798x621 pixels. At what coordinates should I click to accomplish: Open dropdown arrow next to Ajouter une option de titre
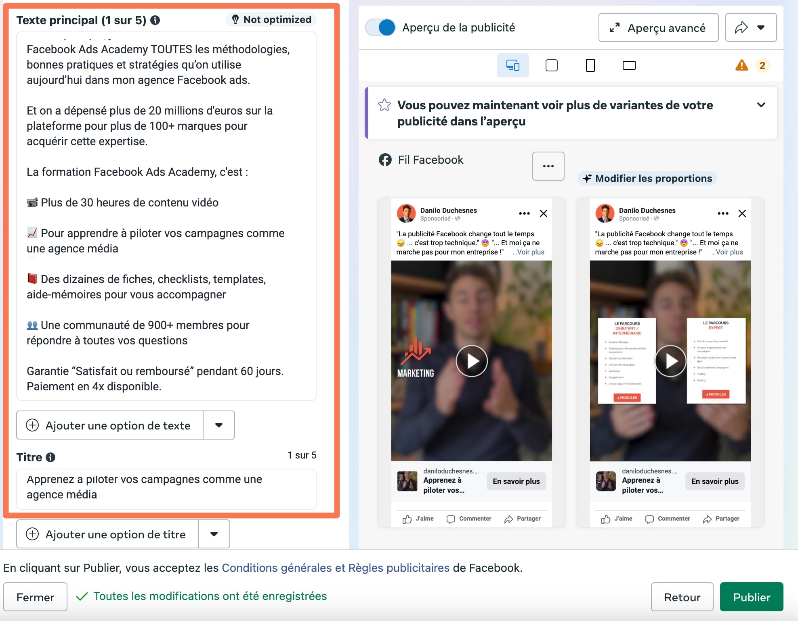tap(214, 534)
